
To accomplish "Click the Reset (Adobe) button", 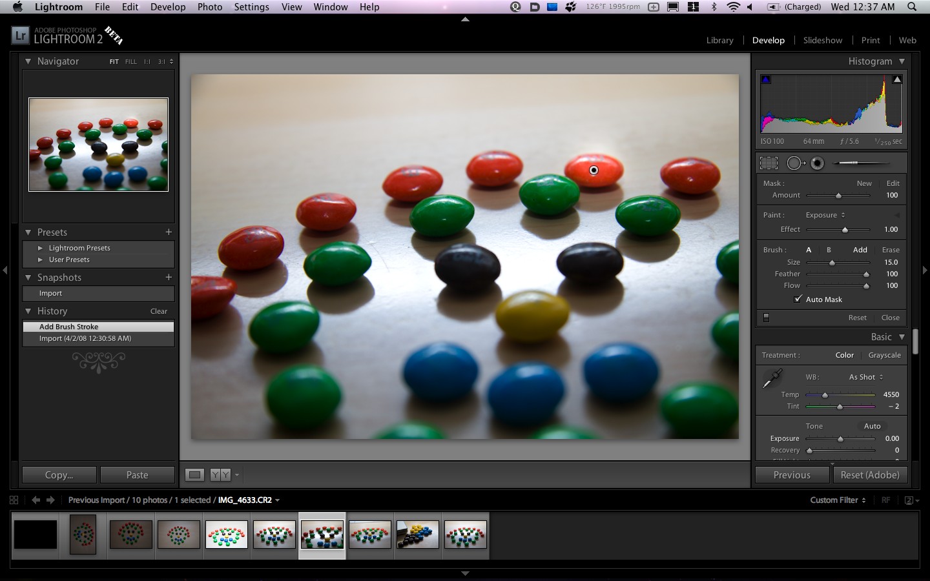I will (870, 474).
